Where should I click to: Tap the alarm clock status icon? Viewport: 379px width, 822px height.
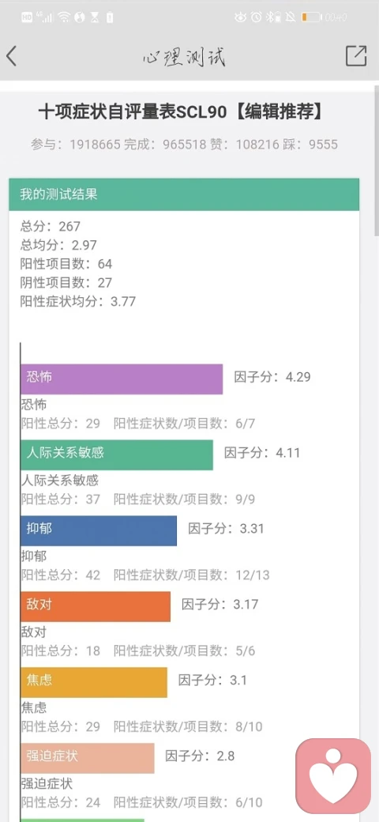256,17
